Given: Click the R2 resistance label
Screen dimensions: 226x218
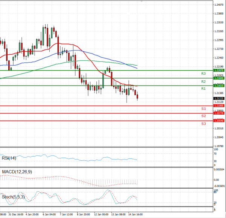Looking at the screenshot, I should (203, 82).
